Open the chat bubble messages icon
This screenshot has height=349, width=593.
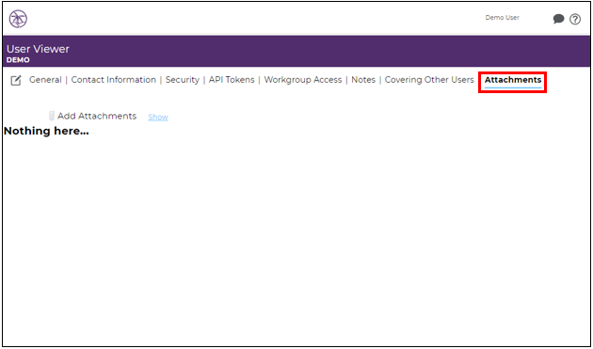click(558, 19)
